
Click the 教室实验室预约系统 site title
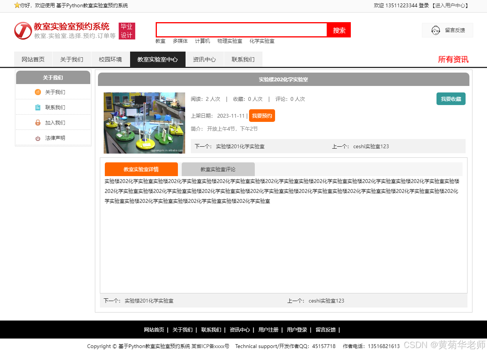point(72,26)
